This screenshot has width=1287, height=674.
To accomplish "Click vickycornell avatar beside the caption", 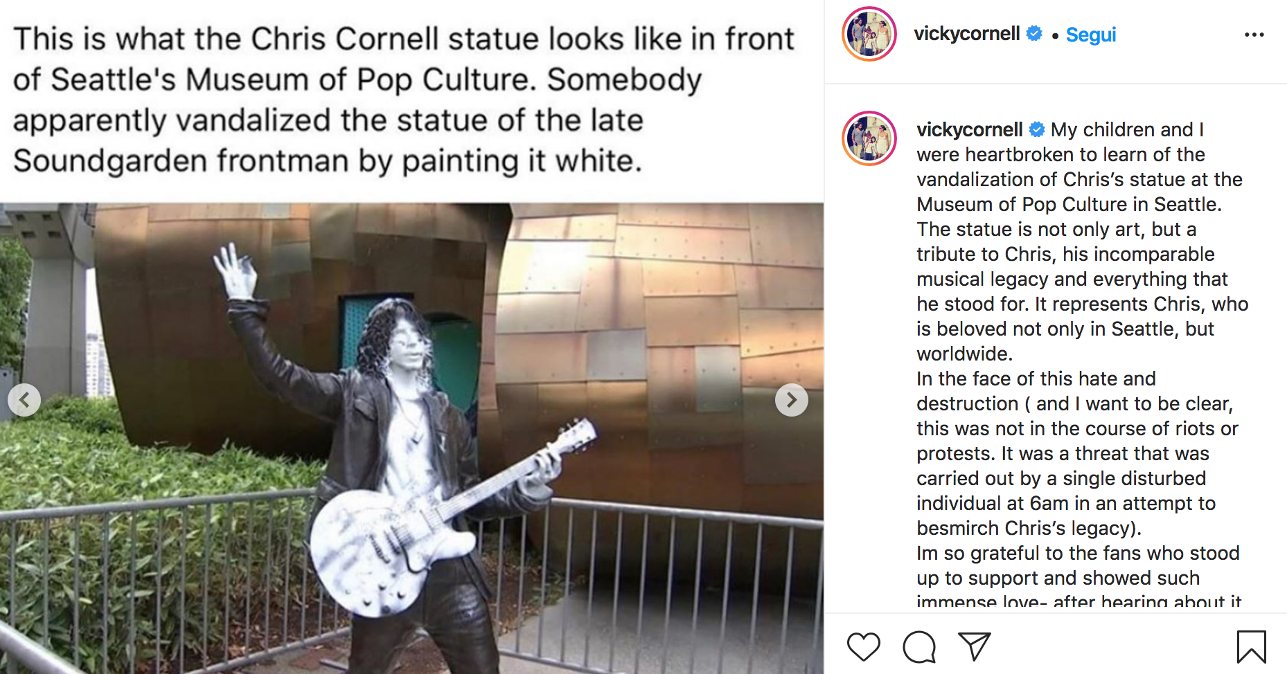I will [x=869, y=138].
